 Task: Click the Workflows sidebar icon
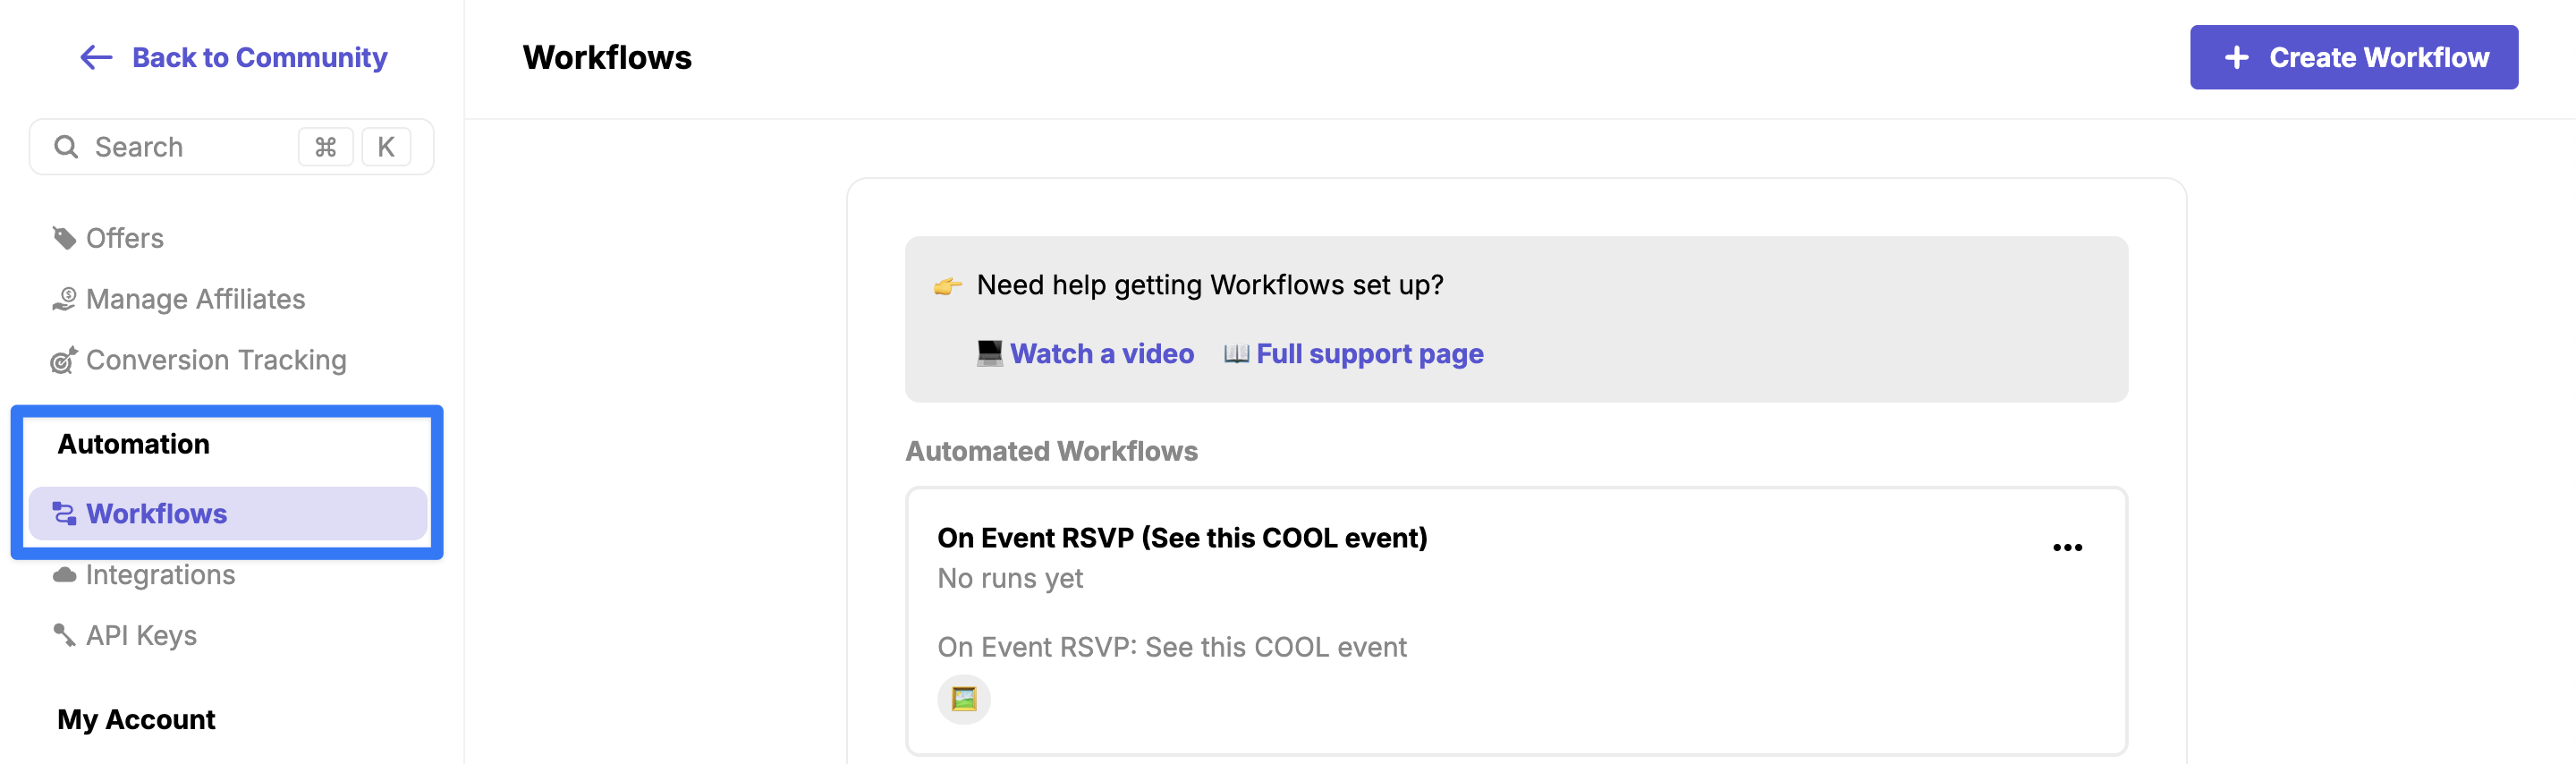[x=64, y=513]
